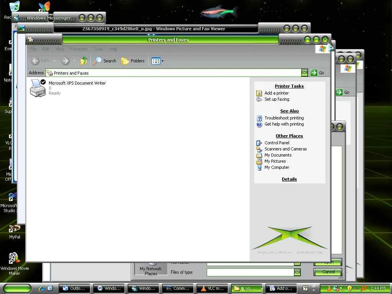This screenshot has height=294, width=392.
Task: Open My Network Places in file dialog
Action: click(x=150, y=269)
